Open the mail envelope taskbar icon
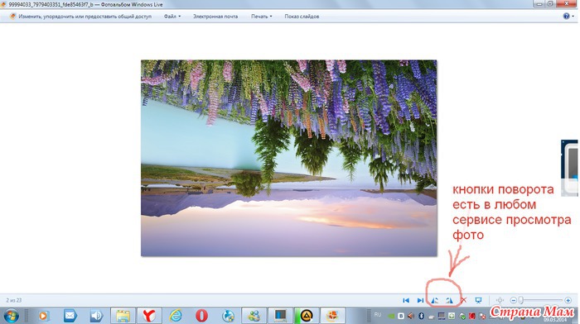This screenshot has width=580, height=324. point(70,316)
